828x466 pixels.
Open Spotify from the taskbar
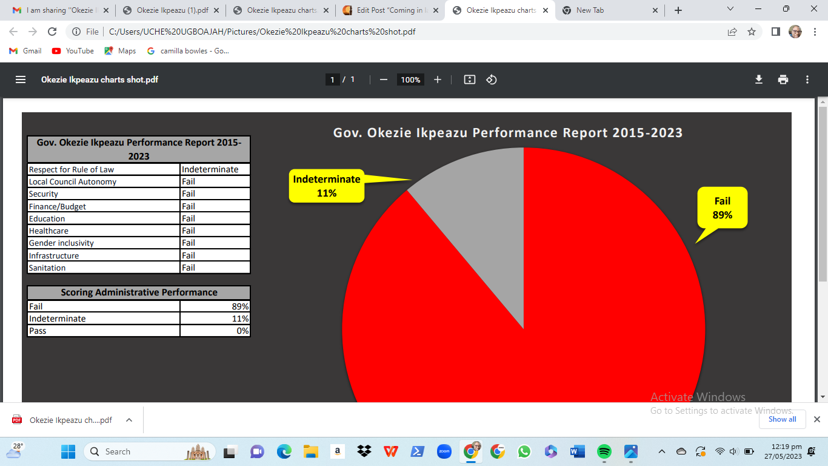[x=604, y=451]
